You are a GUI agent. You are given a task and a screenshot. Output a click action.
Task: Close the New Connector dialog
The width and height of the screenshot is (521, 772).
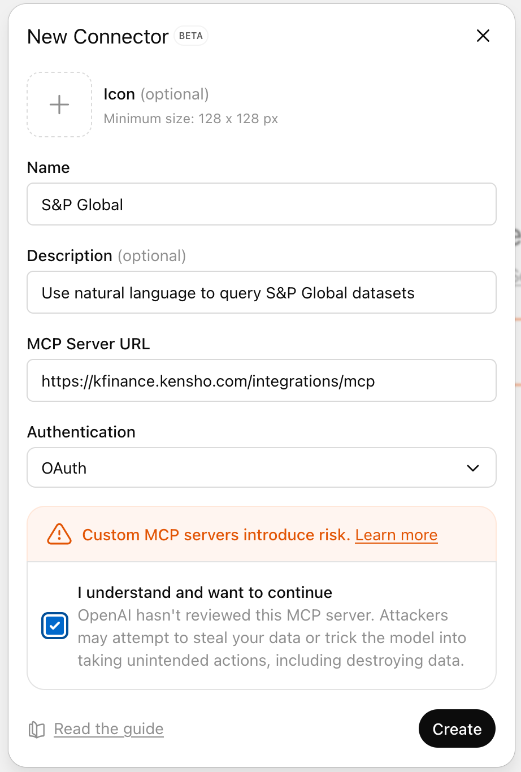coord(483,36)
